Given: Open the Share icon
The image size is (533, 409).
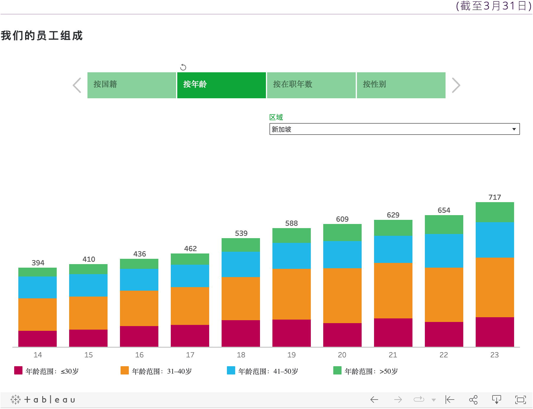Looking at the screenshot, I should 473,400.
